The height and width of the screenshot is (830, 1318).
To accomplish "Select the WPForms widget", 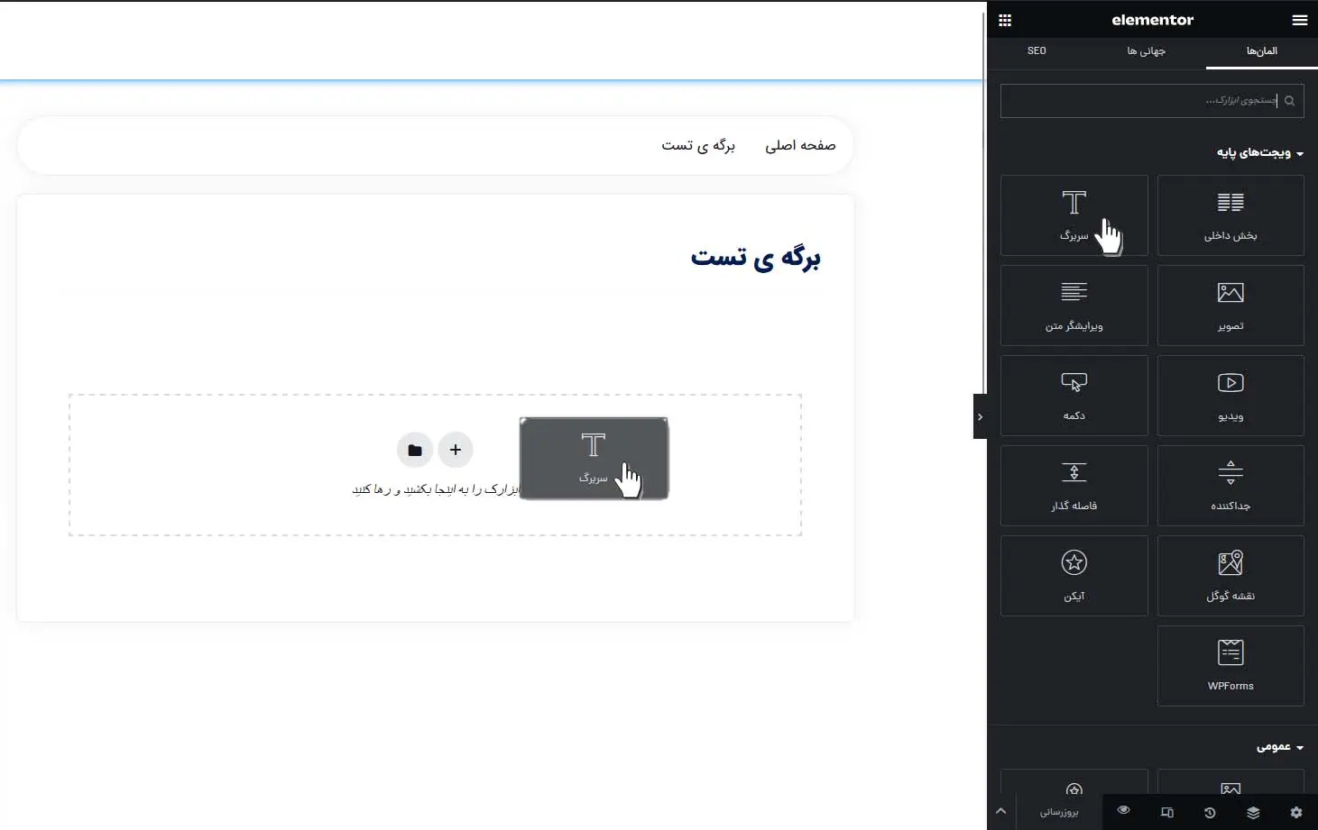I will (x=1230, y=666).
